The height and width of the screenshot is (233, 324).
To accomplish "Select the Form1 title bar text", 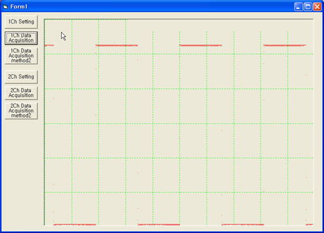I will pyautogui.click(x=19, y=7).
